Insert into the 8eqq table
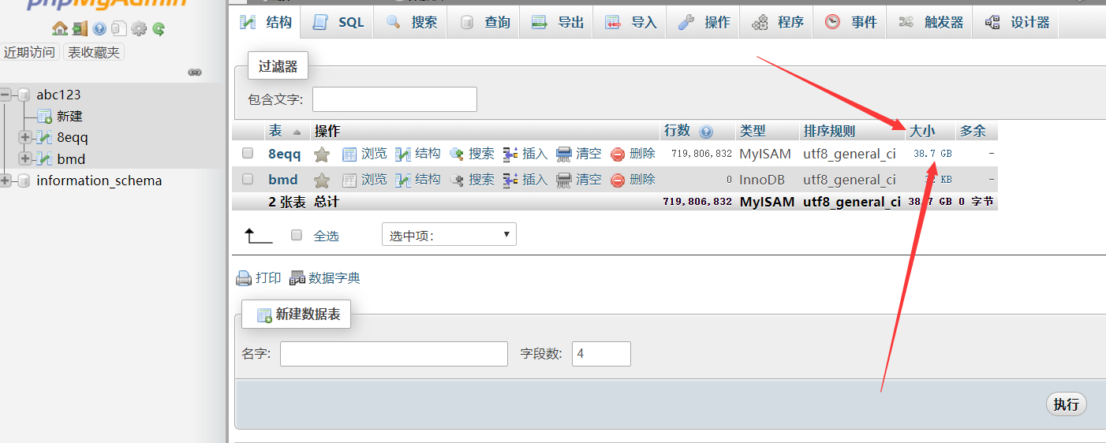1106x443 pixels. point(525,154)
